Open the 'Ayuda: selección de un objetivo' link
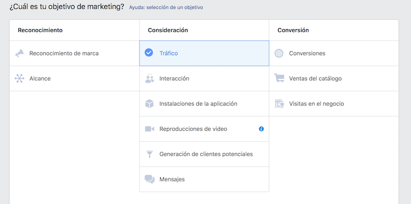 click(x=166, y=7)
